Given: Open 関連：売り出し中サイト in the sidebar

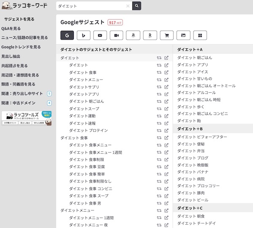Looking at the screenshot, I should pos(22,94).
